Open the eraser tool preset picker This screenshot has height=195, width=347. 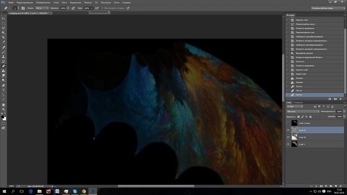[7, 8]
